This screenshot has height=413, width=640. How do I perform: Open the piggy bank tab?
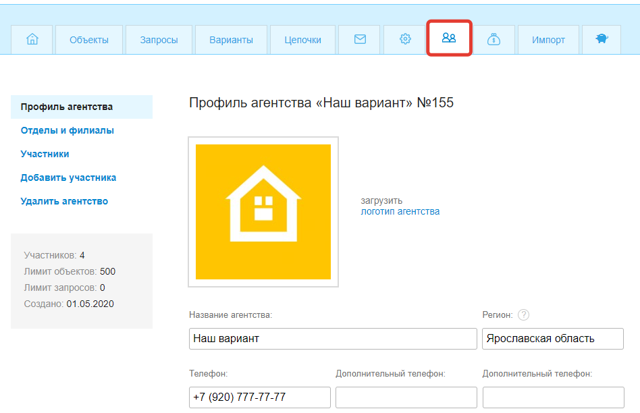[602, 40]
